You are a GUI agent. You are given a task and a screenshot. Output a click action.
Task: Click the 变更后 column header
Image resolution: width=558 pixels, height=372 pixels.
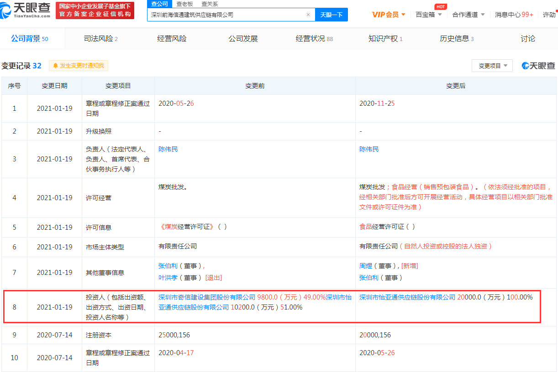(x=456, y=86)
